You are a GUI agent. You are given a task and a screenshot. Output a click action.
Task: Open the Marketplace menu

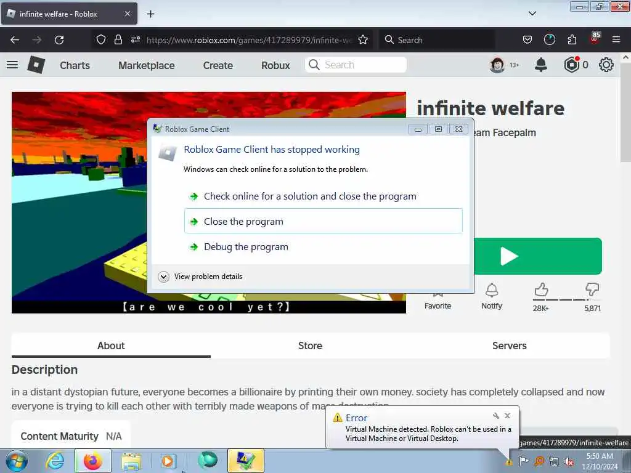click(147, 65)
